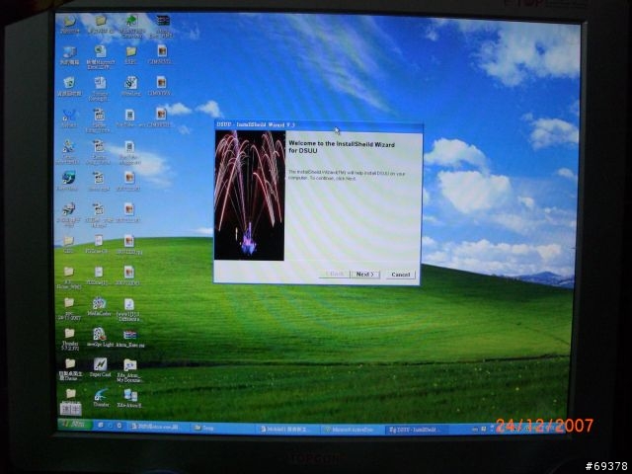Cancel the DSUU InstallShield Wizard

coord(400,275)
